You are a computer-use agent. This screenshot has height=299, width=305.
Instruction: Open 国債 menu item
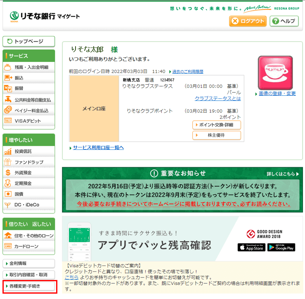pyautogui.click(x=29, y=194)
